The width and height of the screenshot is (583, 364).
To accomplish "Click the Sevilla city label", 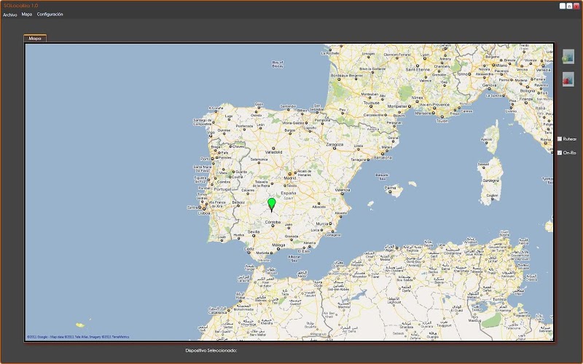I will [x=253, y=232].
